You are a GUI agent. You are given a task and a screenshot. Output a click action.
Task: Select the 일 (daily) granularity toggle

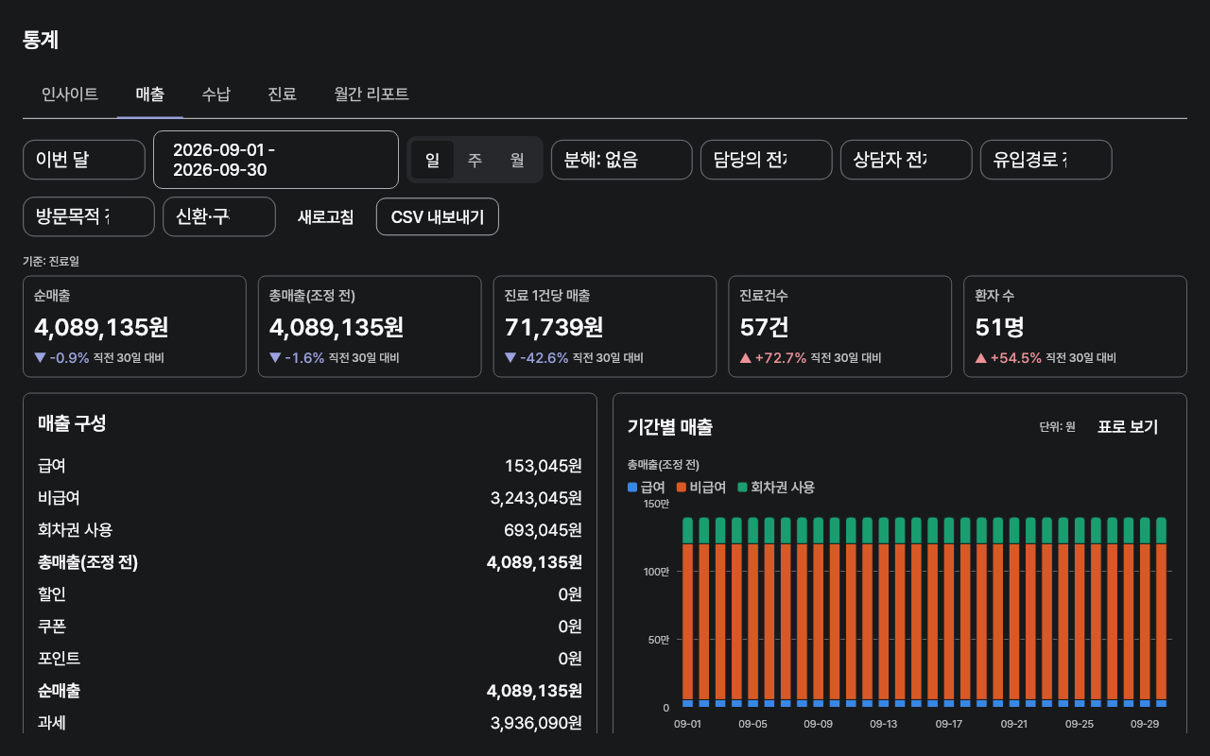pyautogui.click(x=432, y=160)
